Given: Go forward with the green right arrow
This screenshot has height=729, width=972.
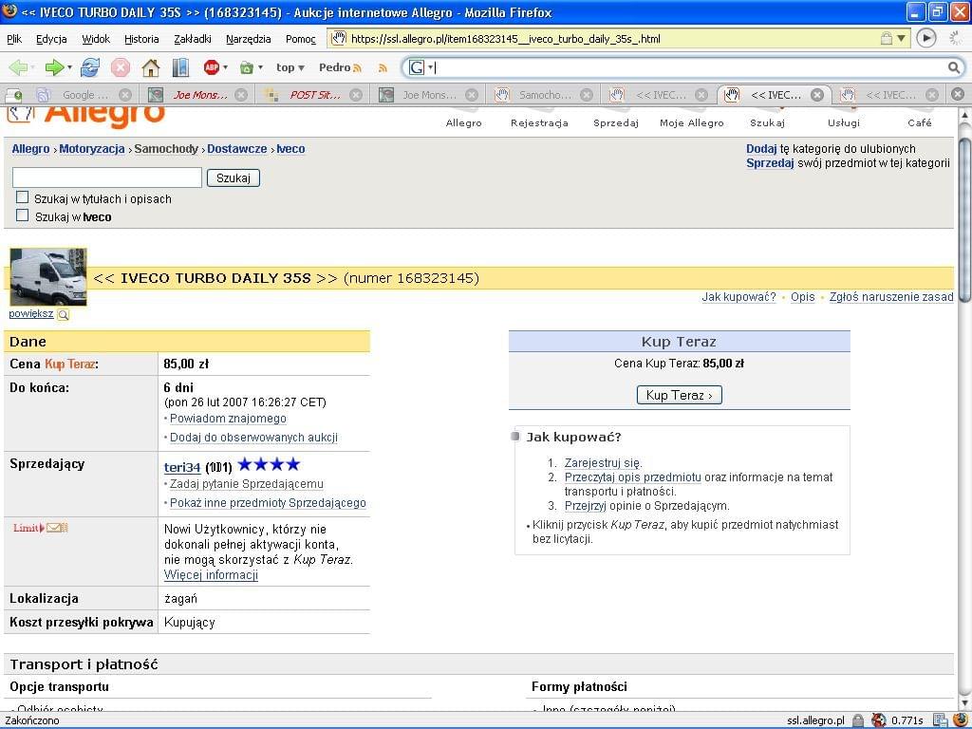Looking at the screenshot, I should pos(54,67).
